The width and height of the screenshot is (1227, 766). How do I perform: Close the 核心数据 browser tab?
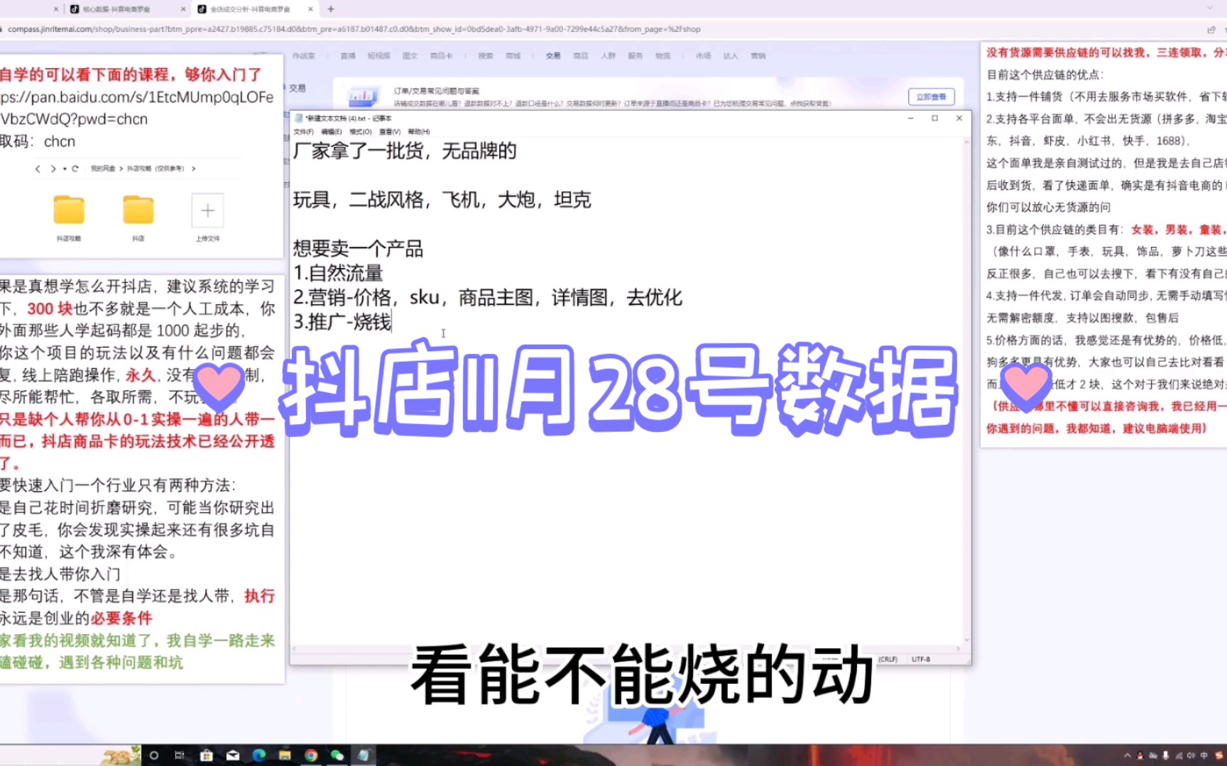click(x=183, y=9)
